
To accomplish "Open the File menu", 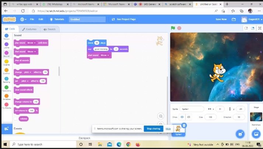I will point(32,19).
